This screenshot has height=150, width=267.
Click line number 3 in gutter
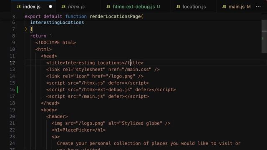coord(13,17)
